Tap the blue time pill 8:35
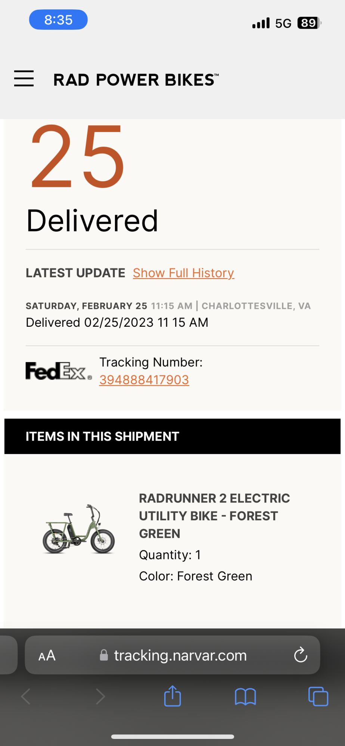This screenshot has height=746, width=345. coord(58,20)
